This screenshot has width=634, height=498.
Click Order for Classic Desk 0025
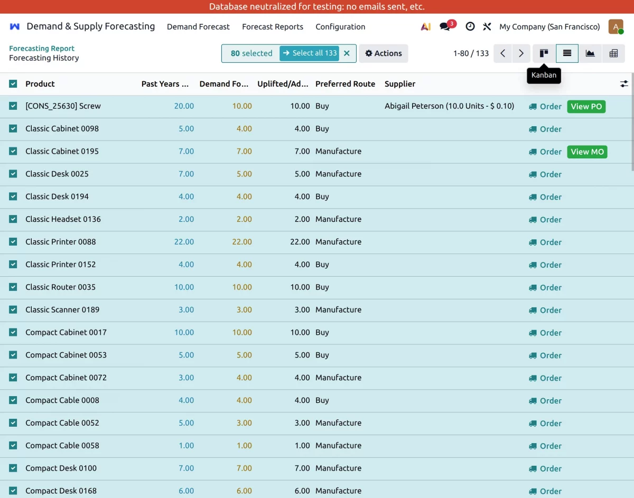pos(545,174)
